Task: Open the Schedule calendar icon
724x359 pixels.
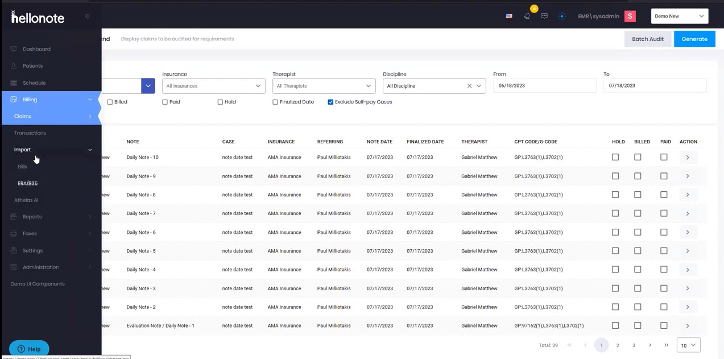Action: click(x=14, y=82)
